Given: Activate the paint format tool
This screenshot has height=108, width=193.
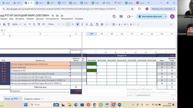Looking at the screenshot, I should click(9, 24).
